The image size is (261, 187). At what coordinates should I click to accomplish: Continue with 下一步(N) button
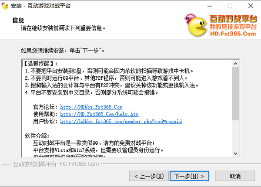[189, 176]
